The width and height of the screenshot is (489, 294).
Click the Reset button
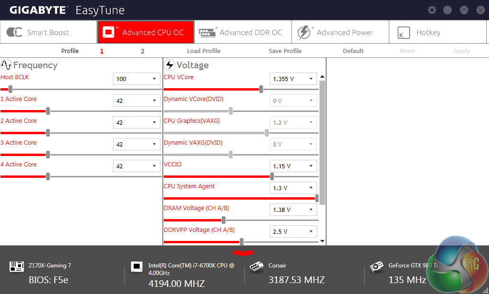click(x=407, y=51)
